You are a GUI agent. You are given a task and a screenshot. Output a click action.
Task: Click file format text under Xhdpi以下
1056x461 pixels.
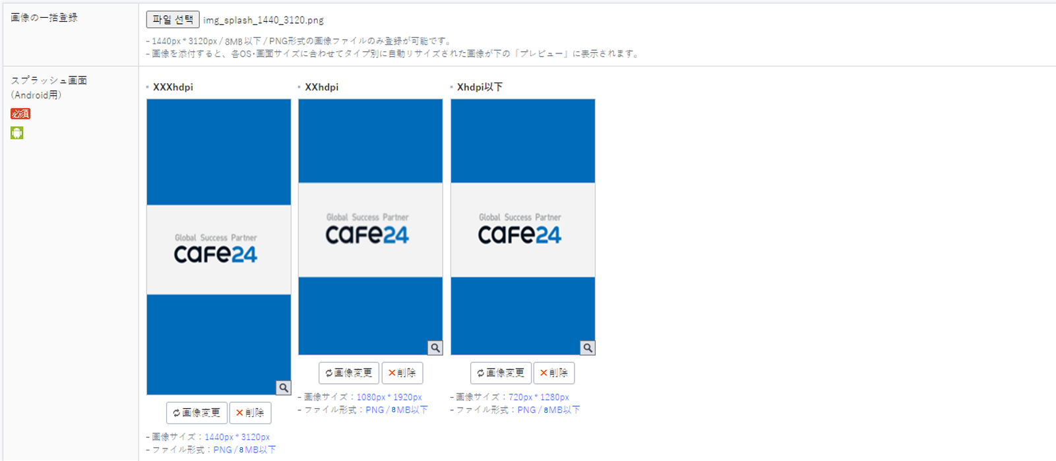tap(516, 410)
